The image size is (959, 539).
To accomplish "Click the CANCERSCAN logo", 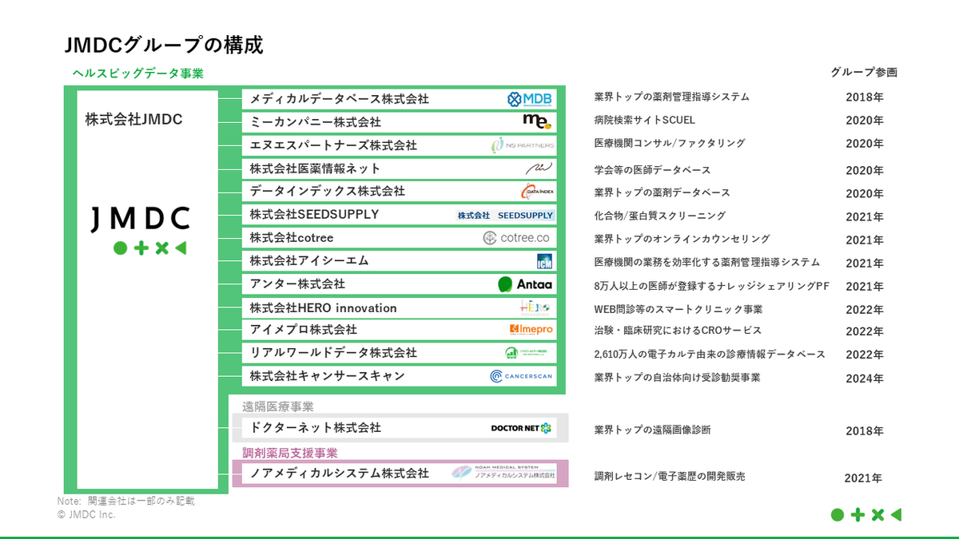I will [522, 375].
